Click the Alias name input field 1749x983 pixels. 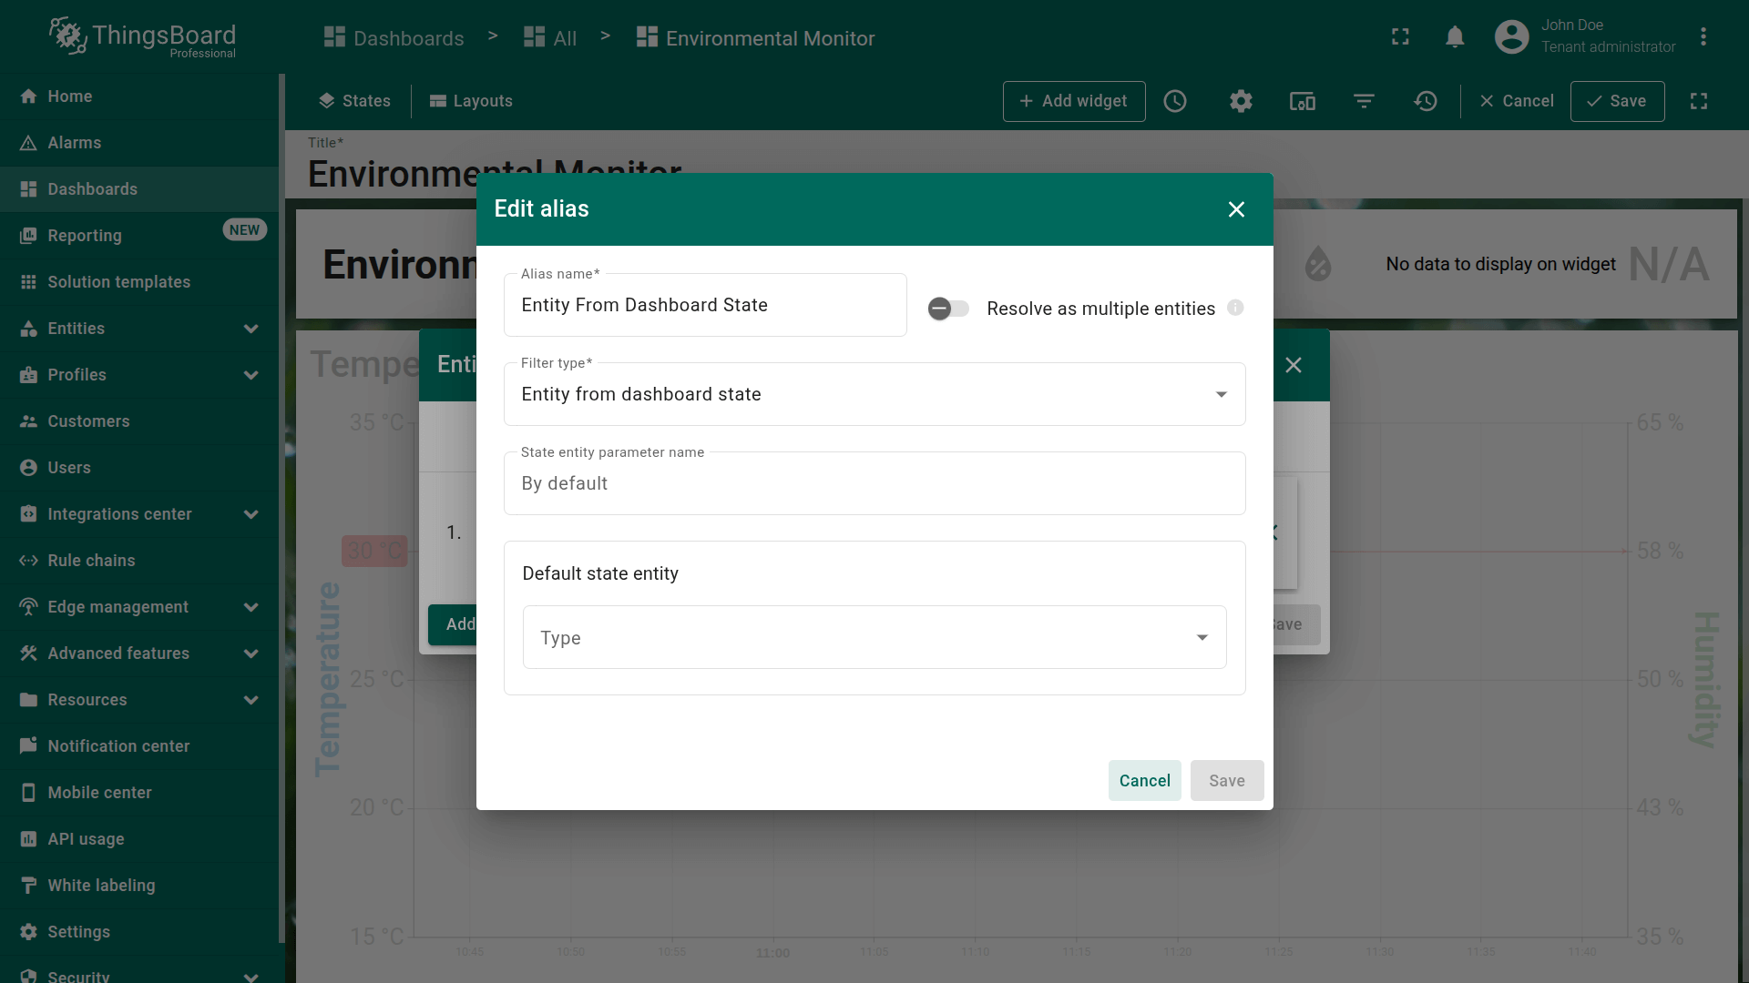(x=704, y=306)
